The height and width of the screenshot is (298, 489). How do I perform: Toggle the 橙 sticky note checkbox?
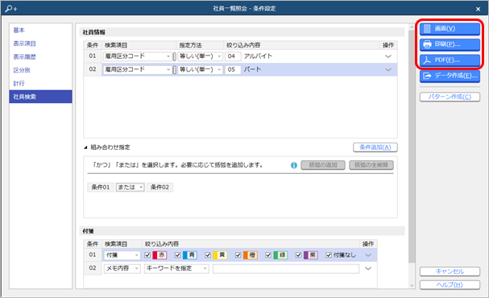tap(238, 255)
